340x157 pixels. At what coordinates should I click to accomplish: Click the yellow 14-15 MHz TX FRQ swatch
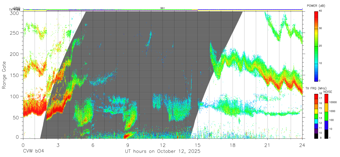(316, 111)
